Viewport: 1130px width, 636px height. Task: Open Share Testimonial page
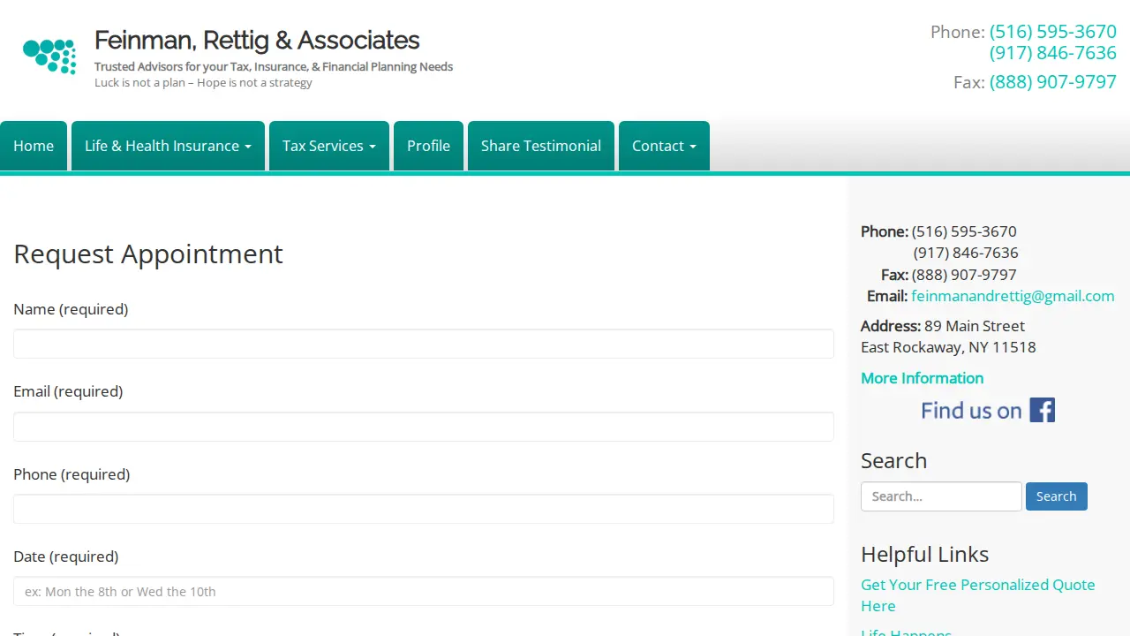pyautogui.click(x=541, y=146)
